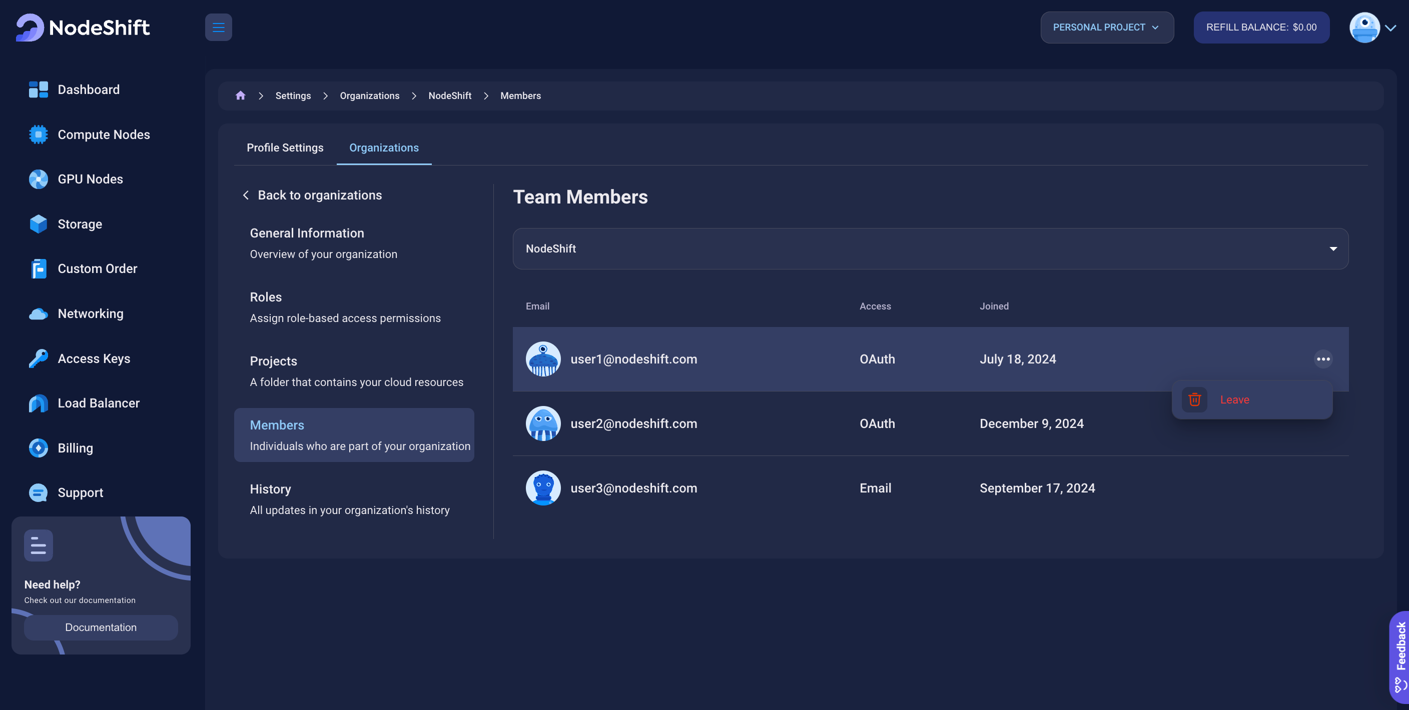Click the December 9, 2024 joined date
The image size is (1409, 710).
1032,423
